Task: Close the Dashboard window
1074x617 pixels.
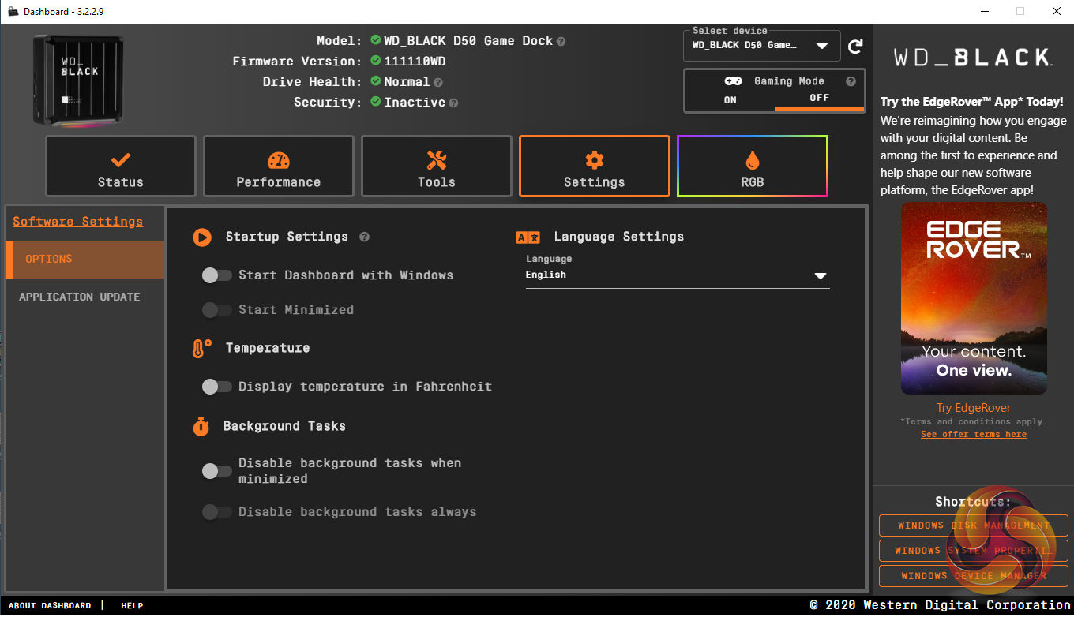Action: pos(1056,11)
